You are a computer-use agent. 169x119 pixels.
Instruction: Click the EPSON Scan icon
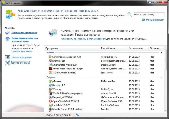point(50,61)
